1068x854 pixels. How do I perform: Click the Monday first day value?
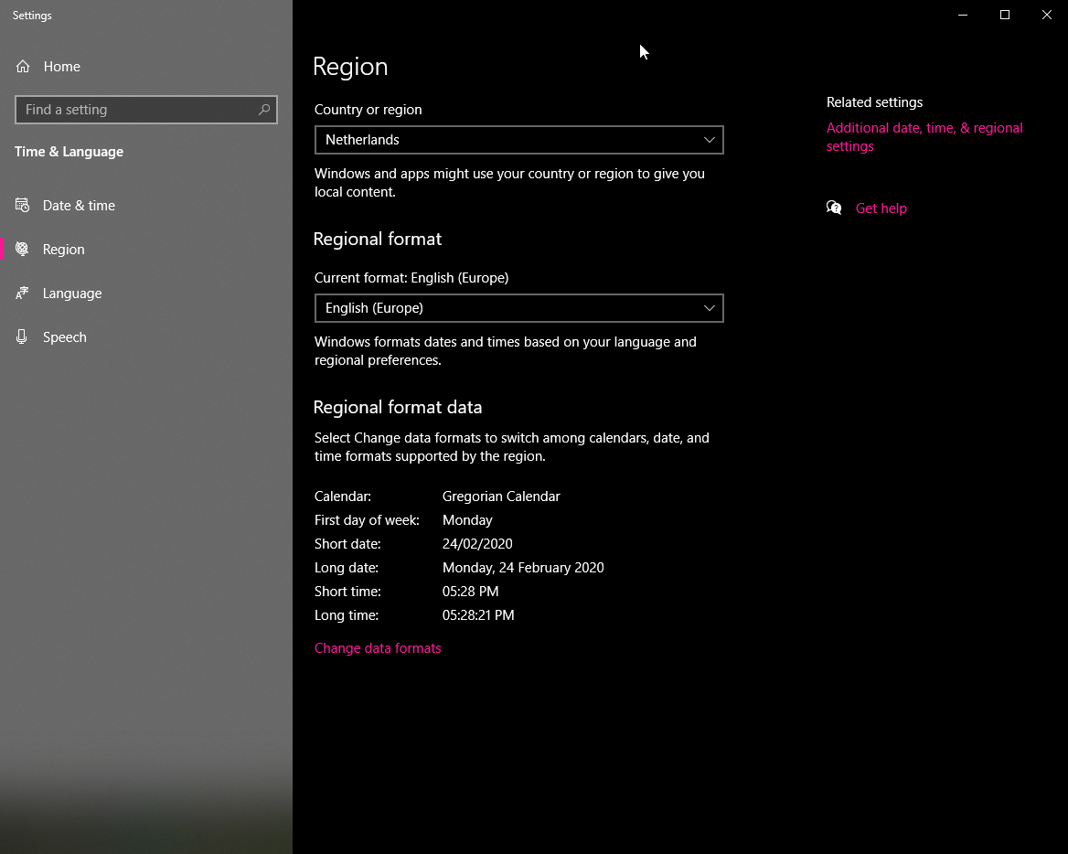coord(467,519)
